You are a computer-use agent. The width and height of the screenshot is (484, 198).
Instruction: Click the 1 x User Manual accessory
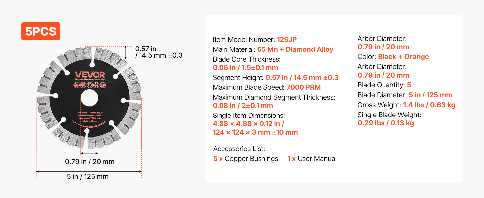[312, 159]
